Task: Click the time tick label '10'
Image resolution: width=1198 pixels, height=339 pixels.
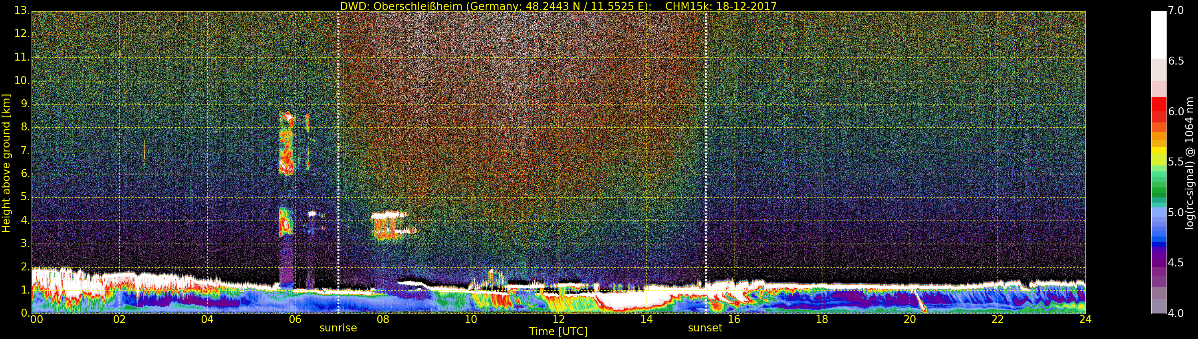Action: coord(471,319)
